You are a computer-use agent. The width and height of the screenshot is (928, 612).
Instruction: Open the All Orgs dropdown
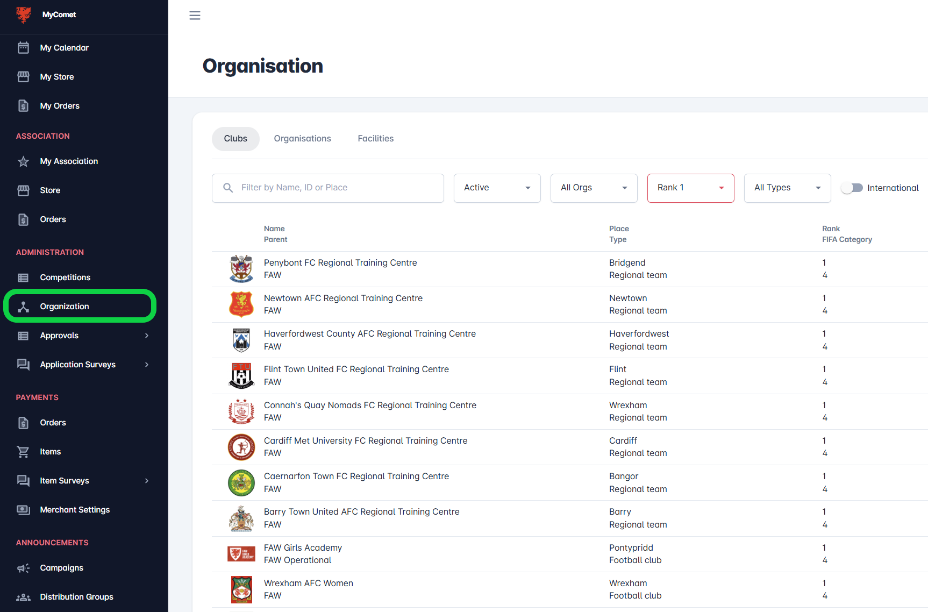click(594, 188)
